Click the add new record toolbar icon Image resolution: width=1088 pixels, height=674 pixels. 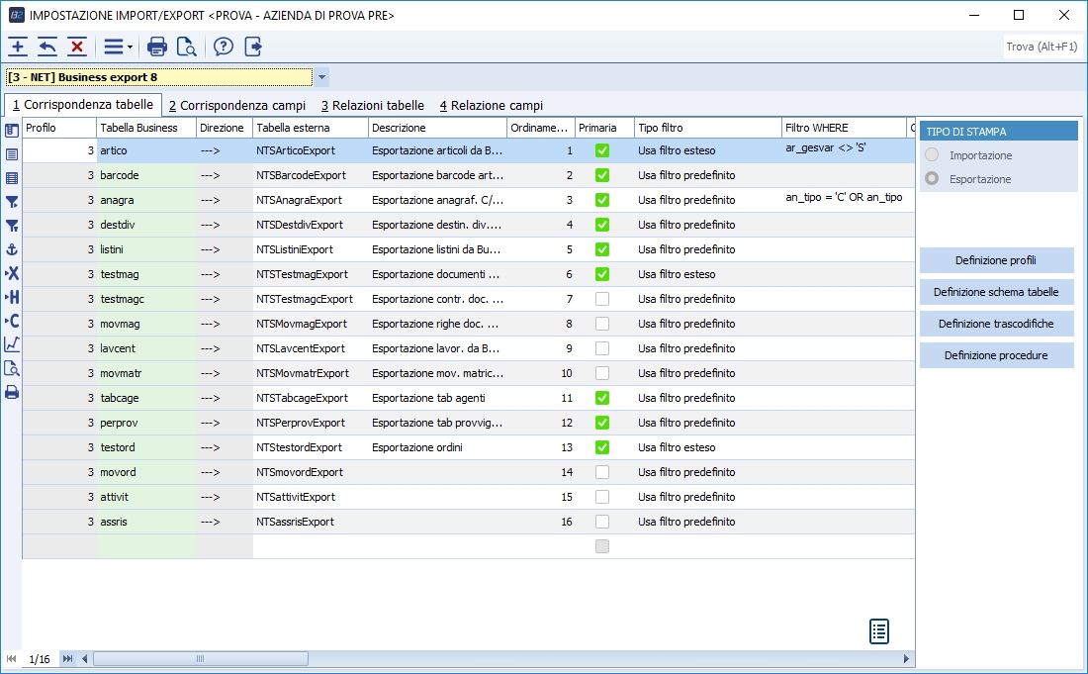[18, 47]
